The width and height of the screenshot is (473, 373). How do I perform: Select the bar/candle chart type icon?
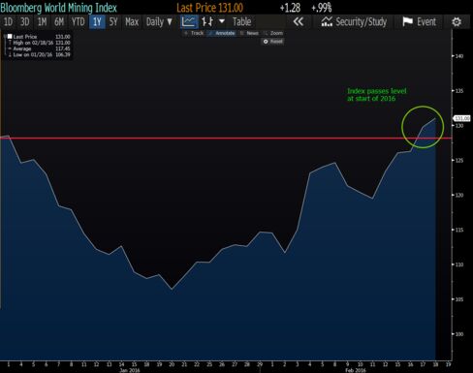point(207,22)
